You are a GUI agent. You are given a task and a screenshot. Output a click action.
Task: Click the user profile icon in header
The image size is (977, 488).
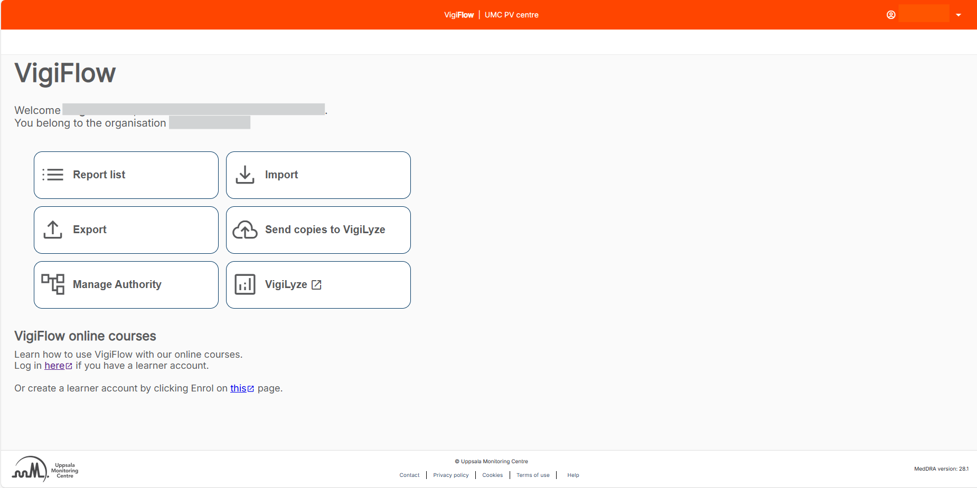point(891,15)
